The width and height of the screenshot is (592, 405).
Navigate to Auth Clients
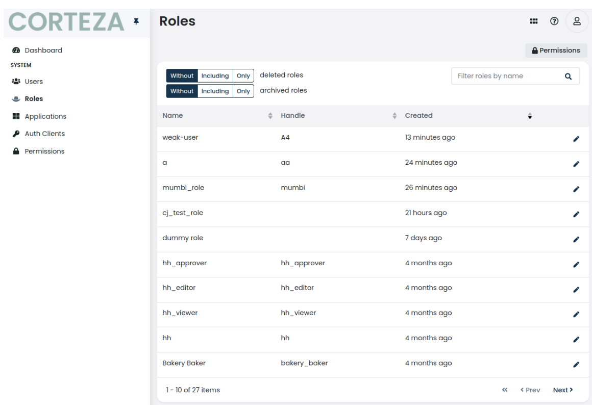point(44,133)
